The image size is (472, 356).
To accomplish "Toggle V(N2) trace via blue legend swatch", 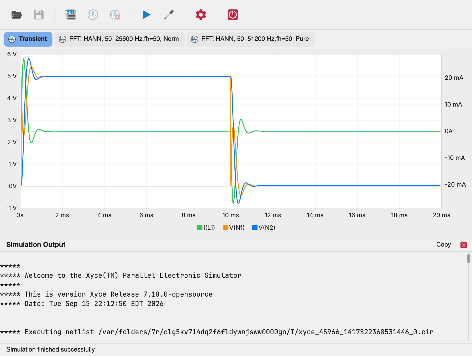I will click(255, 228).
